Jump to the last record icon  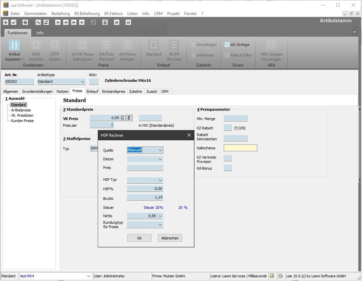coord(82,22)
